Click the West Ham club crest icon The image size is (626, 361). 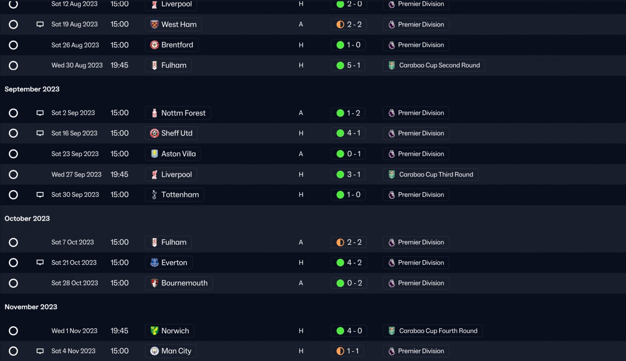click(x=155, y=24)
